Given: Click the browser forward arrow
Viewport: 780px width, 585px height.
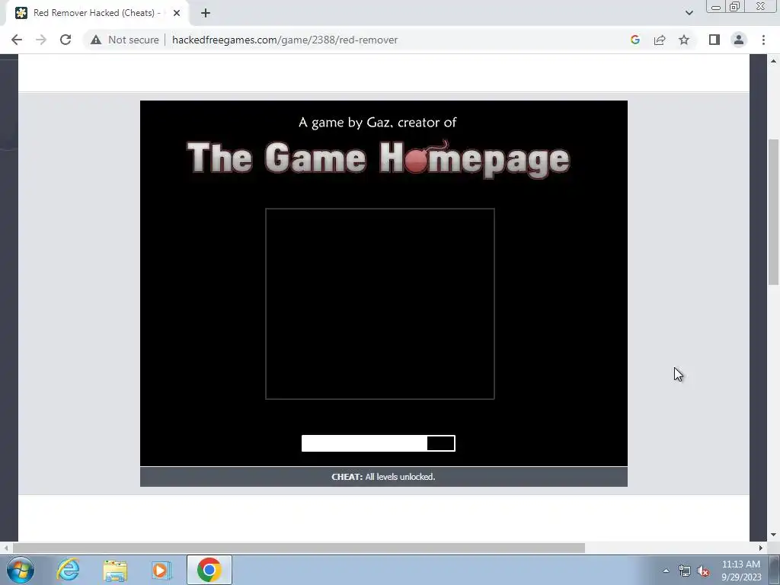Looking at the screenshot, I should [41, 40].
